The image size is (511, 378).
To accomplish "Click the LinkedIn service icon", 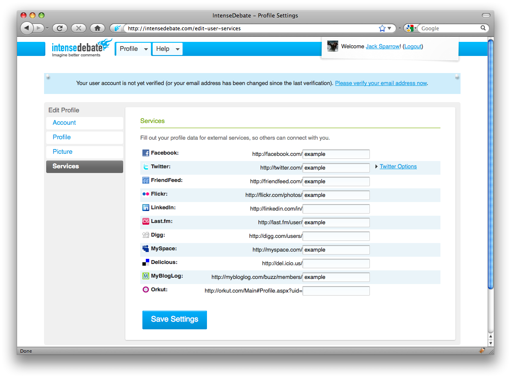I will 145,208.
